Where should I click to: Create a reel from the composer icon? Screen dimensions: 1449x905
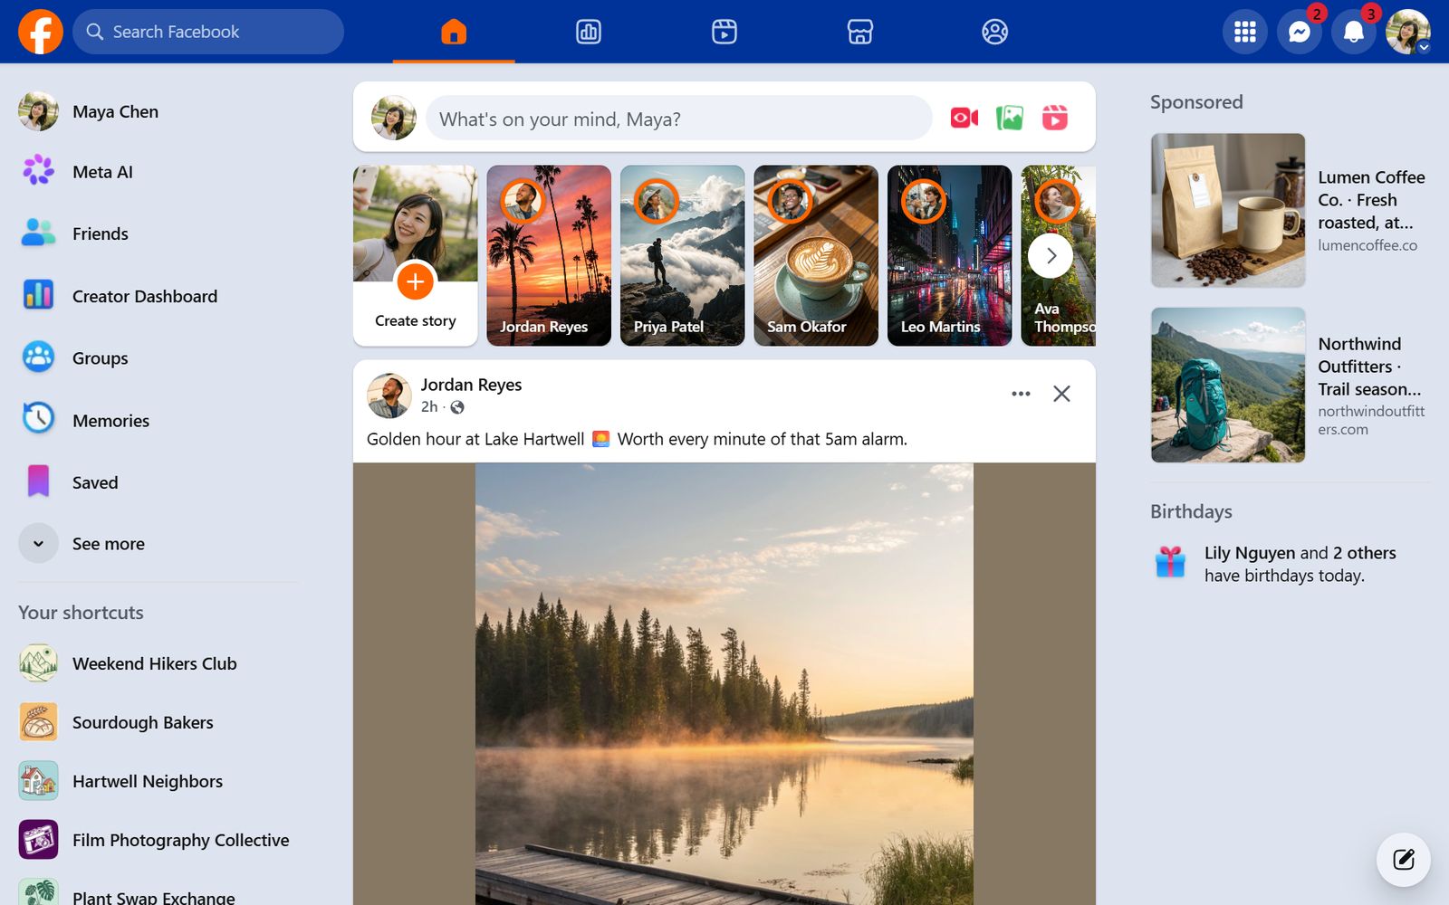point(1055,118)
